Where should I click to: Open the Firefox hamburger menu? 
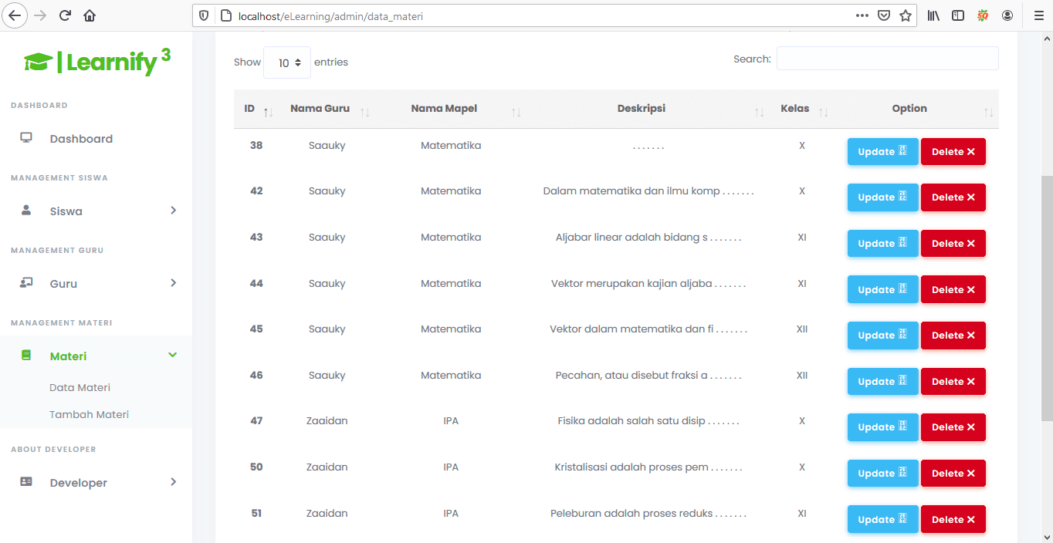click(x=1038, y=15)
